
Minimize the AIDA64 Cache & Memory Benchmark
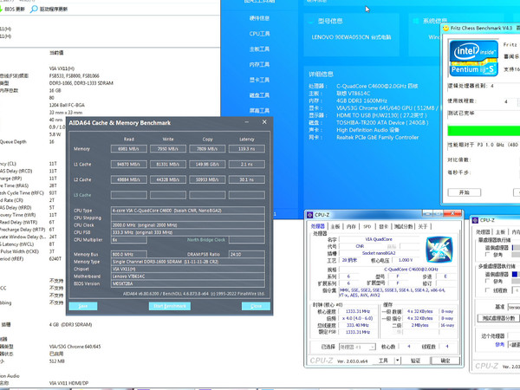[247, 122]
